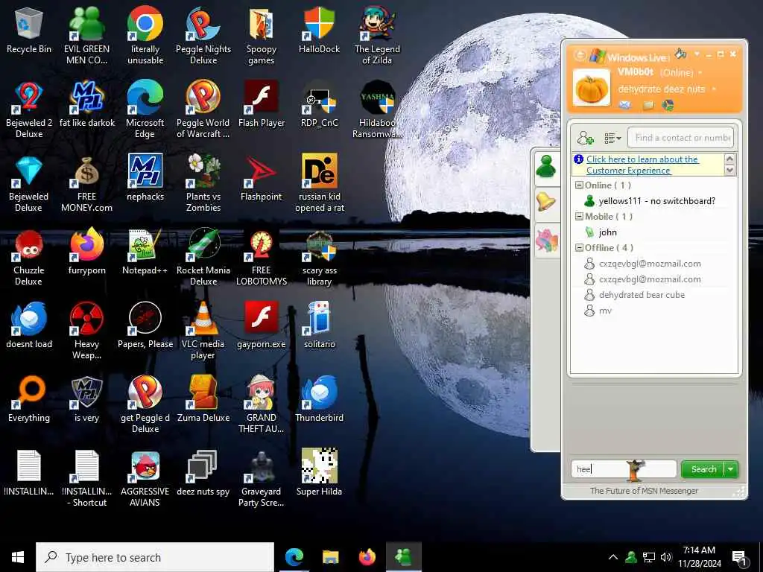Select the VLC media player icon
The width and height of the screenshot is (763, 572).
[203, 331]
